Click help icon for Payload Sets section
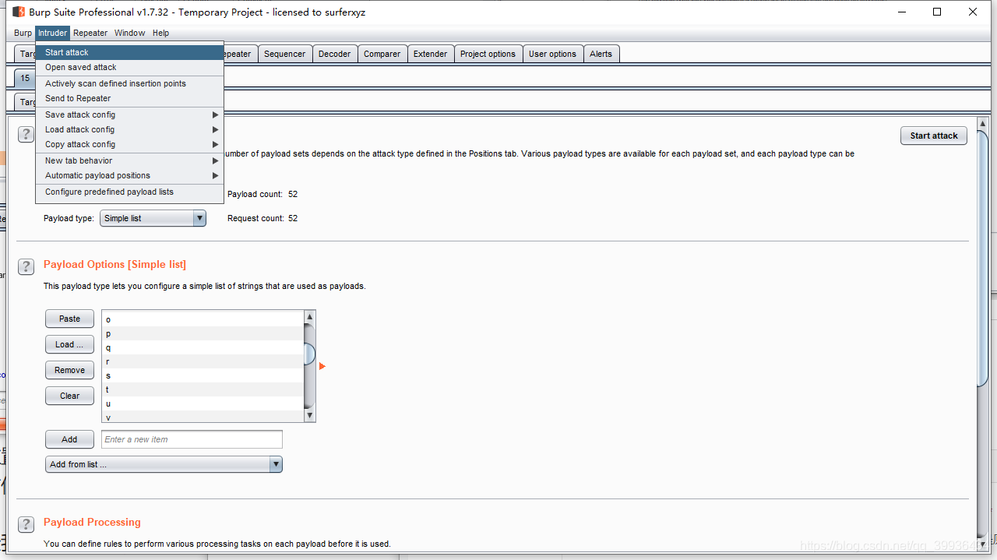Screen dimensions: 997x560 pos(26,134)
